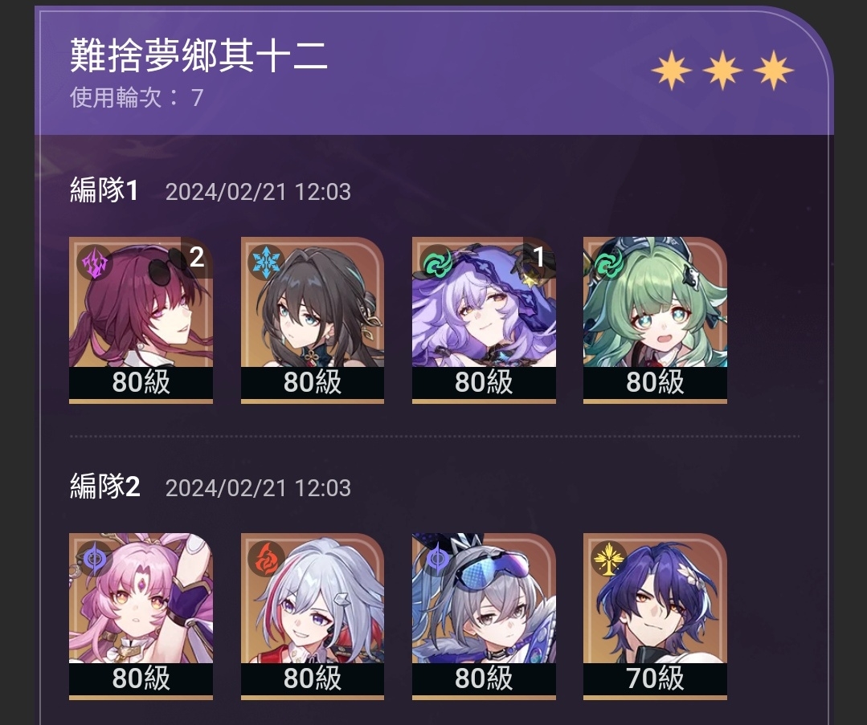Screen dimensions: 867x725
Task: Click the Quantum element icon on Fu Xuan
Action: point(95,559)
